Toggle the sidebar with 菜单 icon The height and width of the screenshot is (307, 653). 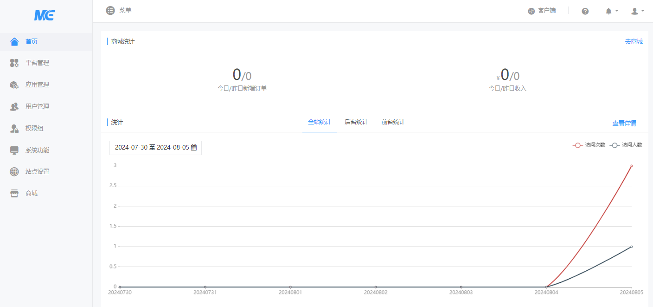pyautogui.click(x=110, y=10)
